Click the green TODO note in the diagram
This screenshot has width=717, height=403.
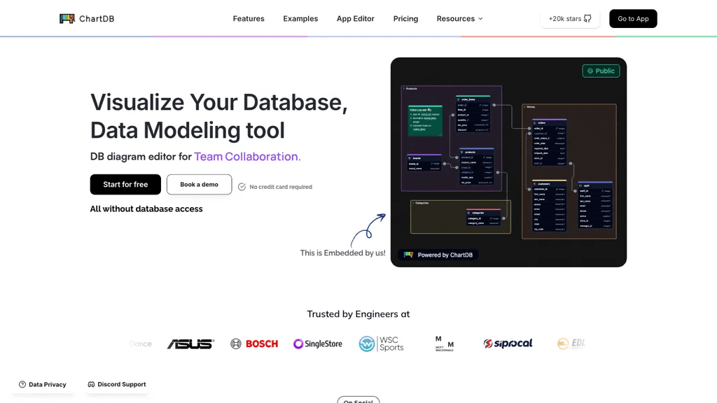click(x=425, y=121)
